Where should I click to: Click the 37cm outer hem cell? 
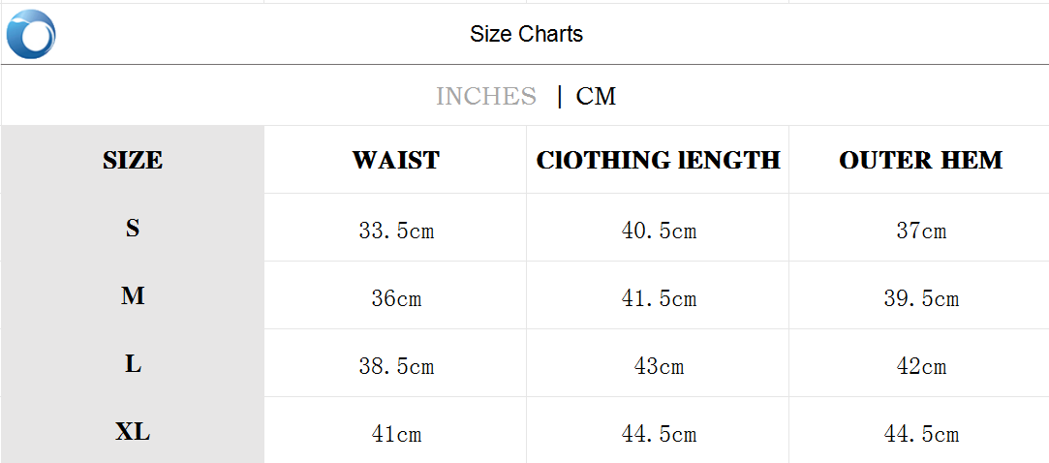pos(920,231)
